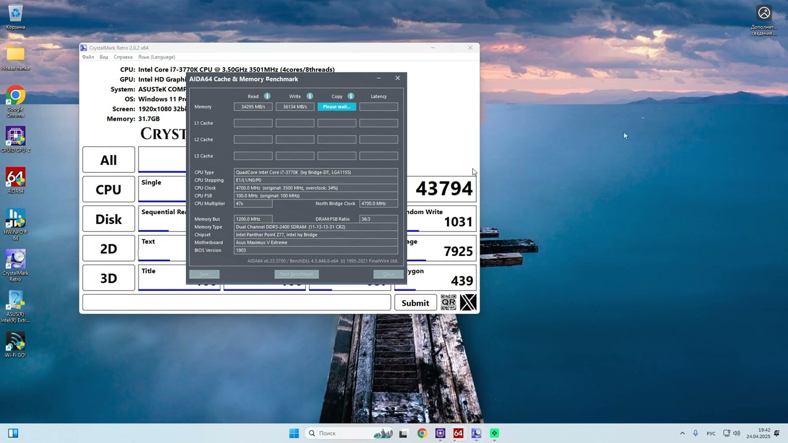Open the Вид menu in CrystalMark
The width and height of the screenshot is (788, 443).
pos(104,57)
